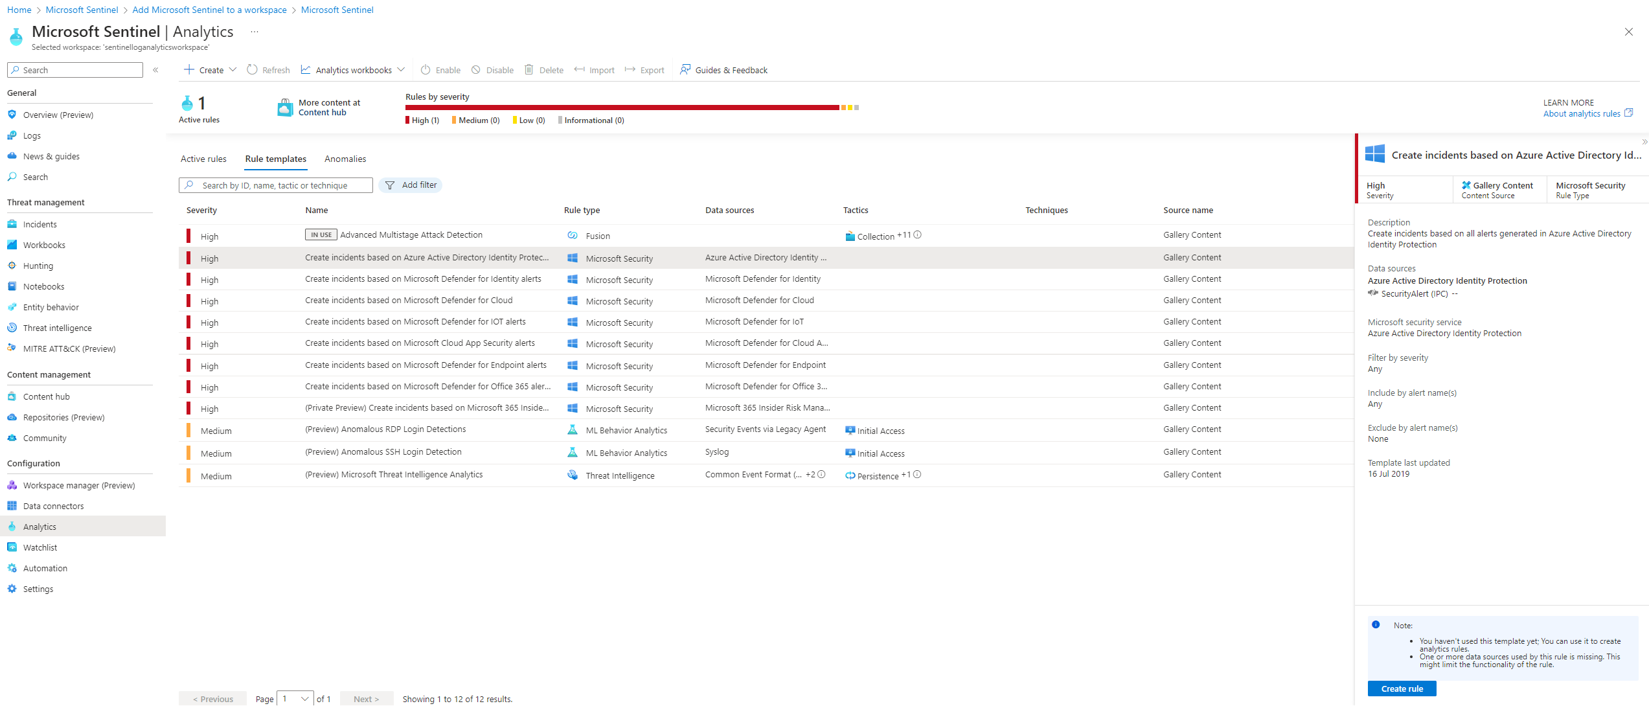This screenshot has height=706, width=1649.
Task: Open the sidebar Search item under General
Action: click(36, 177)
